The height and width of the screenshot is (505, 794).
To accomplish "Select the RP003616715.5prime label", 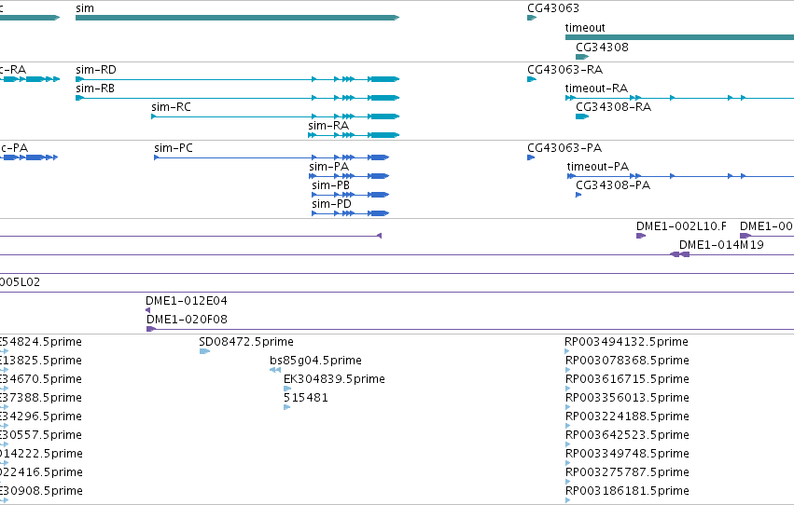I will click(627, 379).
